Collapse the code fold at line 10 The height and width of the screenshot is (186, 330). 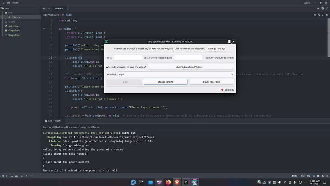55,57
